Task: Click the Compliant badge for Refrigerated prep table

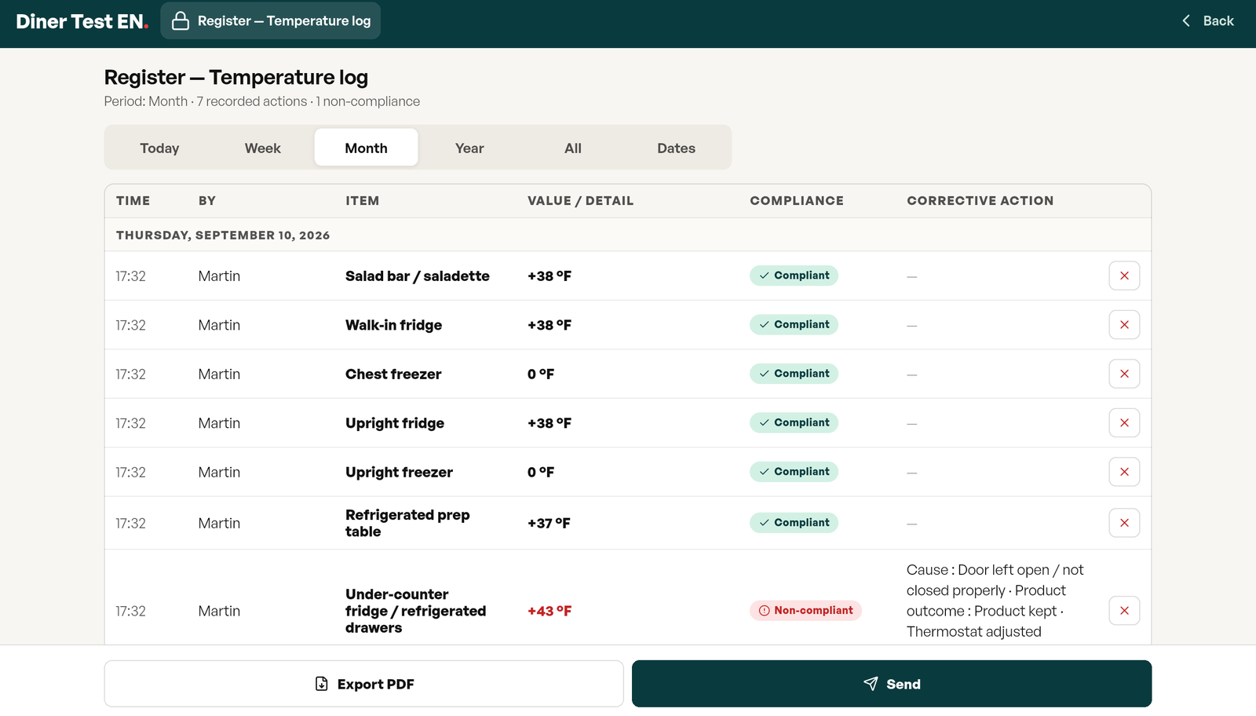Action: coord(794,523)
